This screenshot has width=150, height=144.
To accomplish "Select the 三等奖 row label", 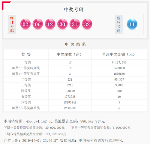I will coord(26,85).
